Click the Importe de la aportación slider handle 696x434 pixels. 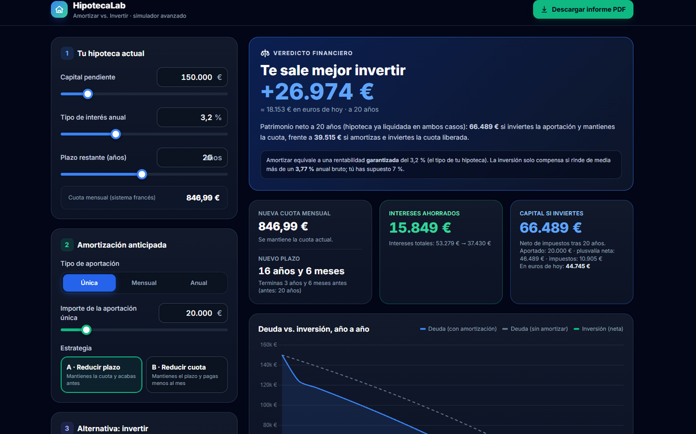click(86, 330)
